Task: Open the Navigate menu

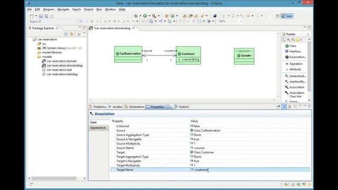Action: click(x=63, y=9)
